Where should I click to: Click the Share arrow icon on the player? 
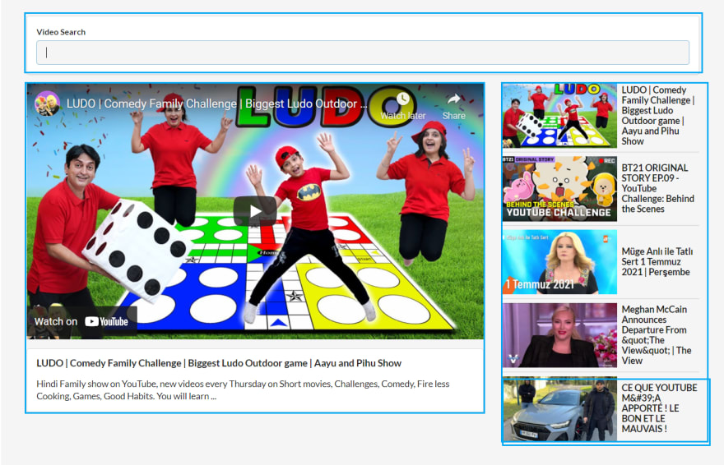[x=453, y=99]
